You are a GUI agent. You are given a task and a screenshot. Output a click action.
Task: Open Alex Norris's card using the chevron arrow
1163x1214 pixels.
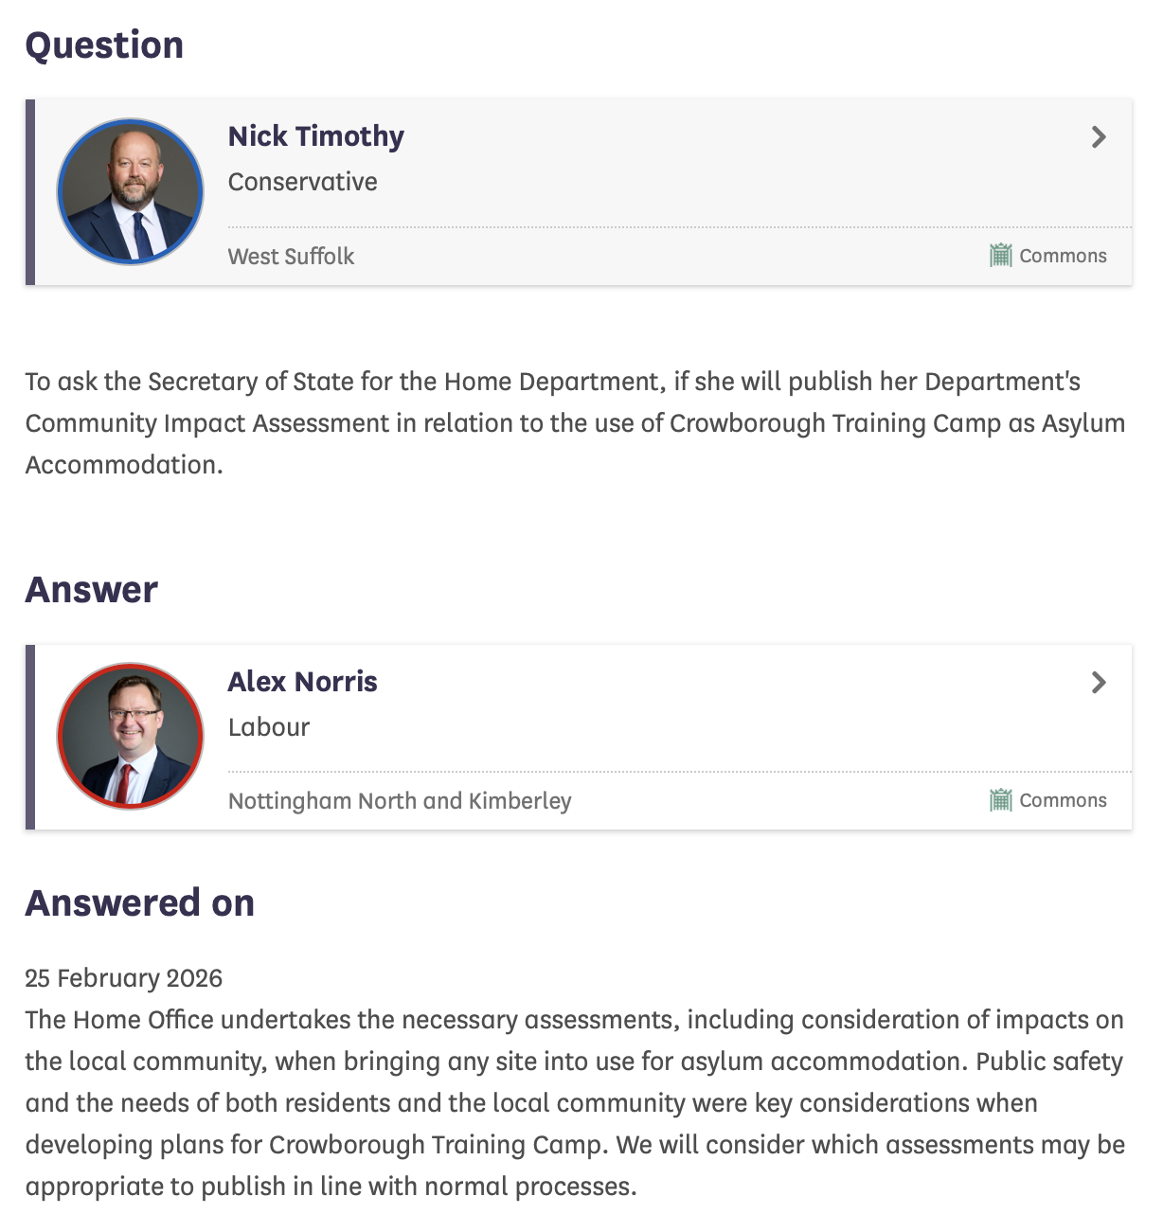[x=1099, y=683]
